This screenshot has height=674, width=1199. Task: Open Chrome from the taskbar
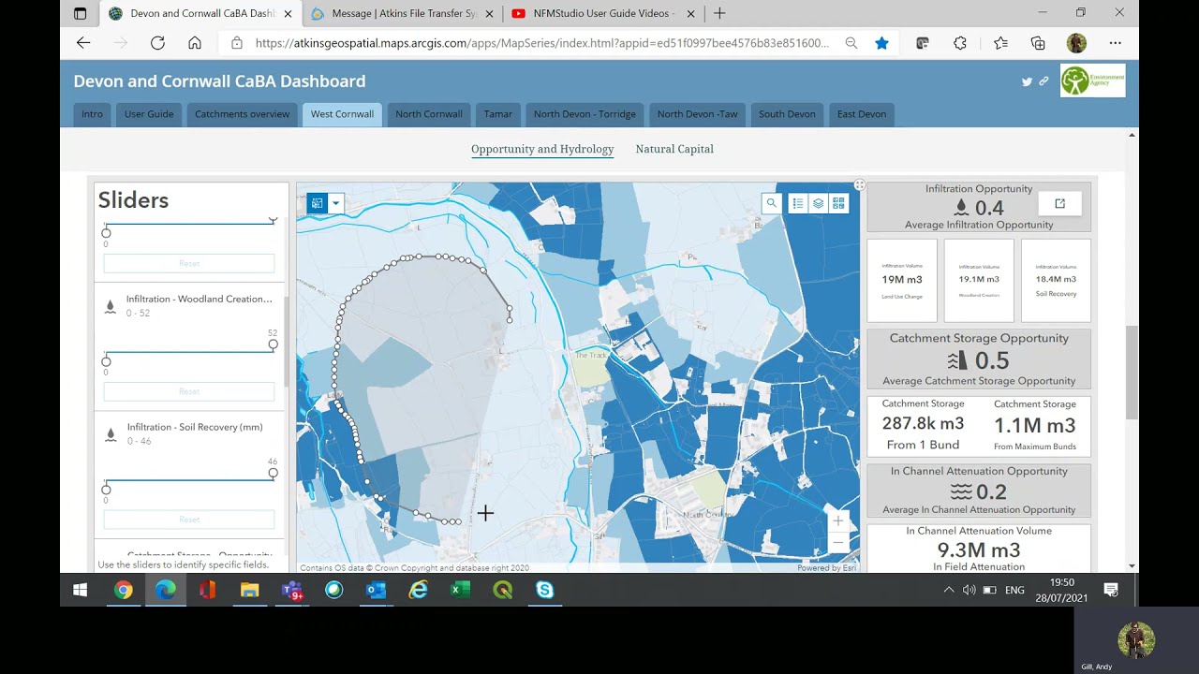coord(124,590)
